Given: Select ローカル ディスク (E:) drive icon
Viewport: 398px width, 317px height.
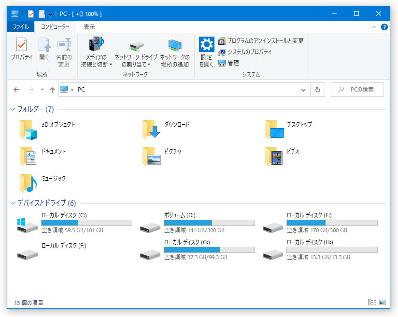Looking at the screenshot, I should pyautogui.click(x=272, y=227).
